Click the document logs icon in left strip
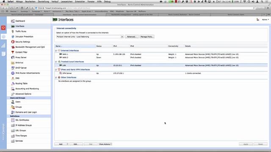 point(3,54)
